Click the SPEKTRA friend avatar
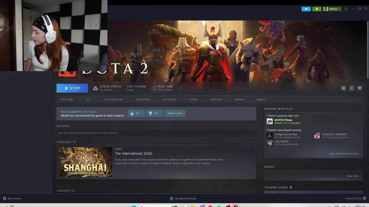Image resolution: width=369 pixels, height=207 pixels. [x=270, y=121]
